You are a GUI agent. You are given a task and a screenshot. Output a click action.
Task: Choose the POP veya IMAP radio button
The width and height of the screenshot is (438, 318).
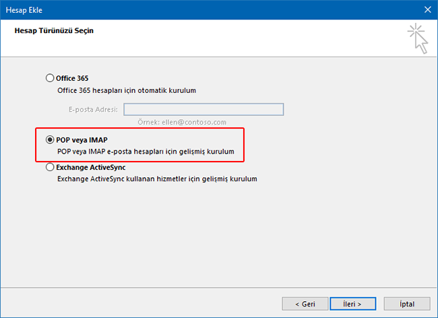pyautogui.click(x=49, y=140)
